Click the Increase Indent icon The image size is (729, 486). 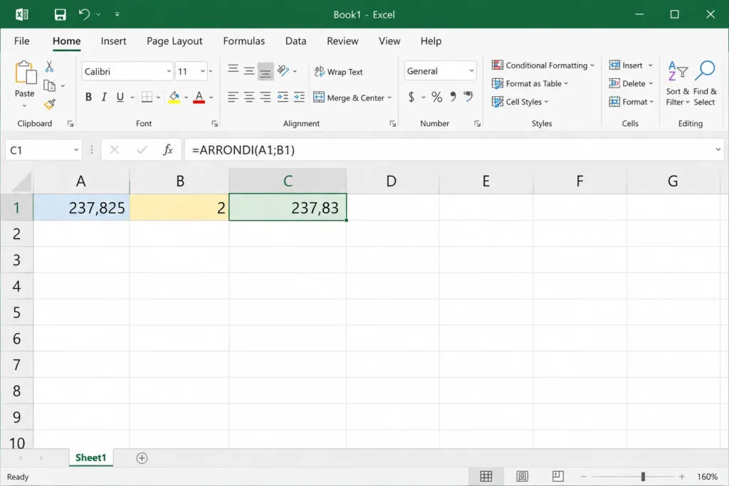tap(300, 97)
